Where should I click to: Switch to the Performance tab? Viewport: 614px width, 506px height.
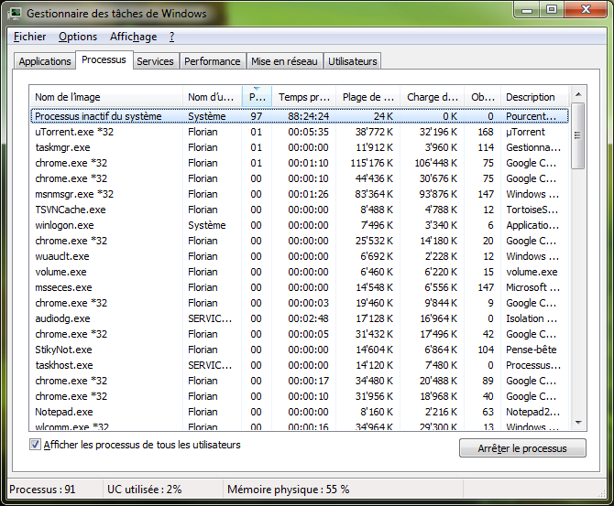click(x=212, y=61)
